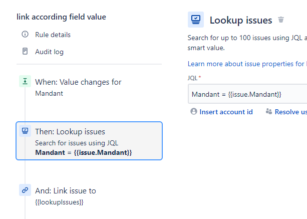
Task: Delete the Lookup issues component via trash icon
Action: click(281, 20)
